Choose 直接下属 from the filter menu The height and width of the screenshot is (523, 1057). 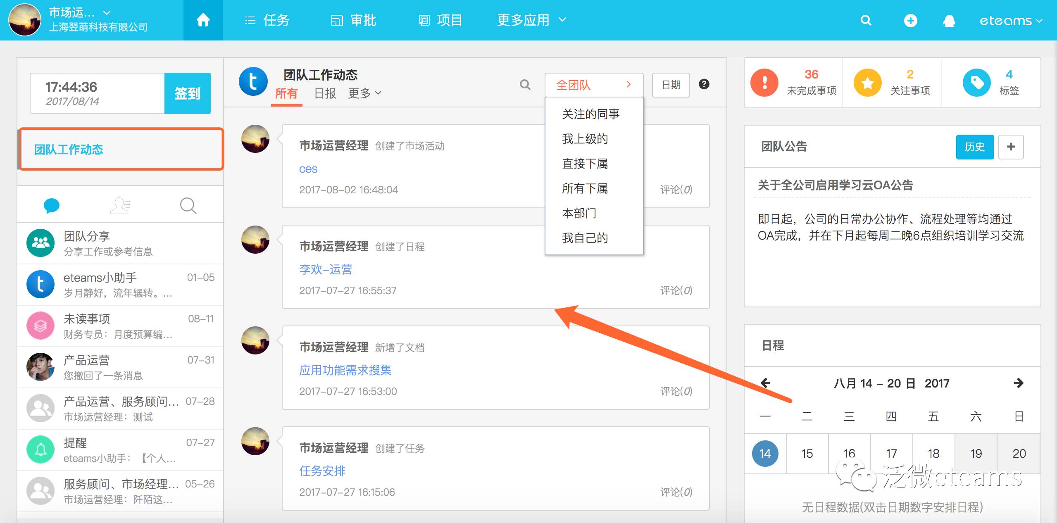[584, 164]
